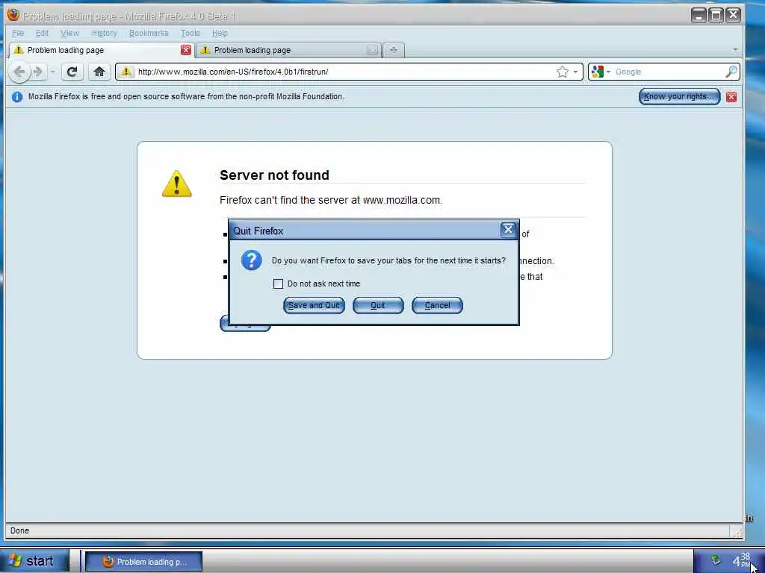The width and height of the screenshot is (765, 573).
Task: Open the Bookmarks menu
Action: (149, 33)
